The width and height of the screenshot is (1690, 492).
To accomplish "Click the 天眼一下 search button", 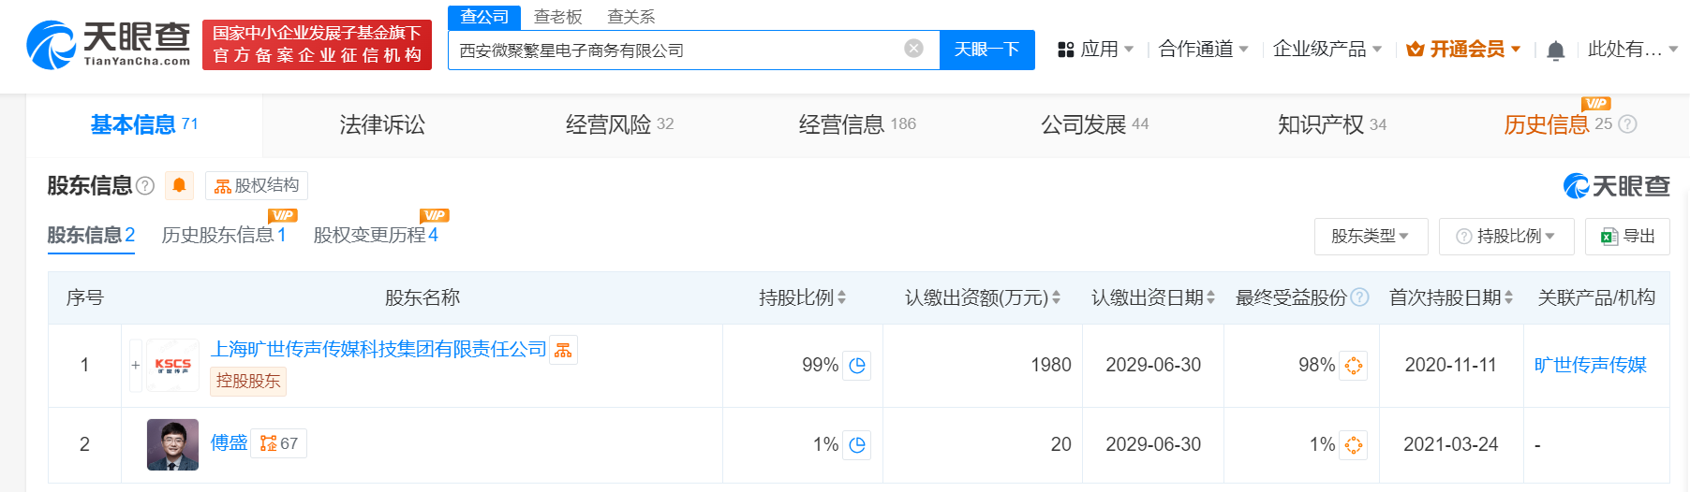I will pos(986,50).
